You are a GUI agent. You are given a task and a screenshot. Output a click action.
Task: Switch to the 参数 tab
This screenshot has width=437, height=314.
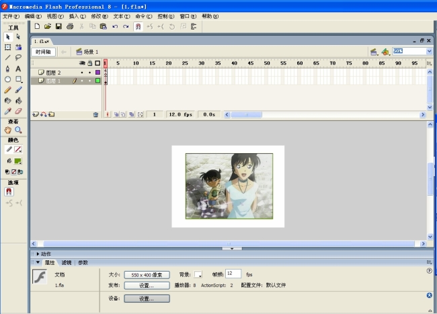point(83,262)
